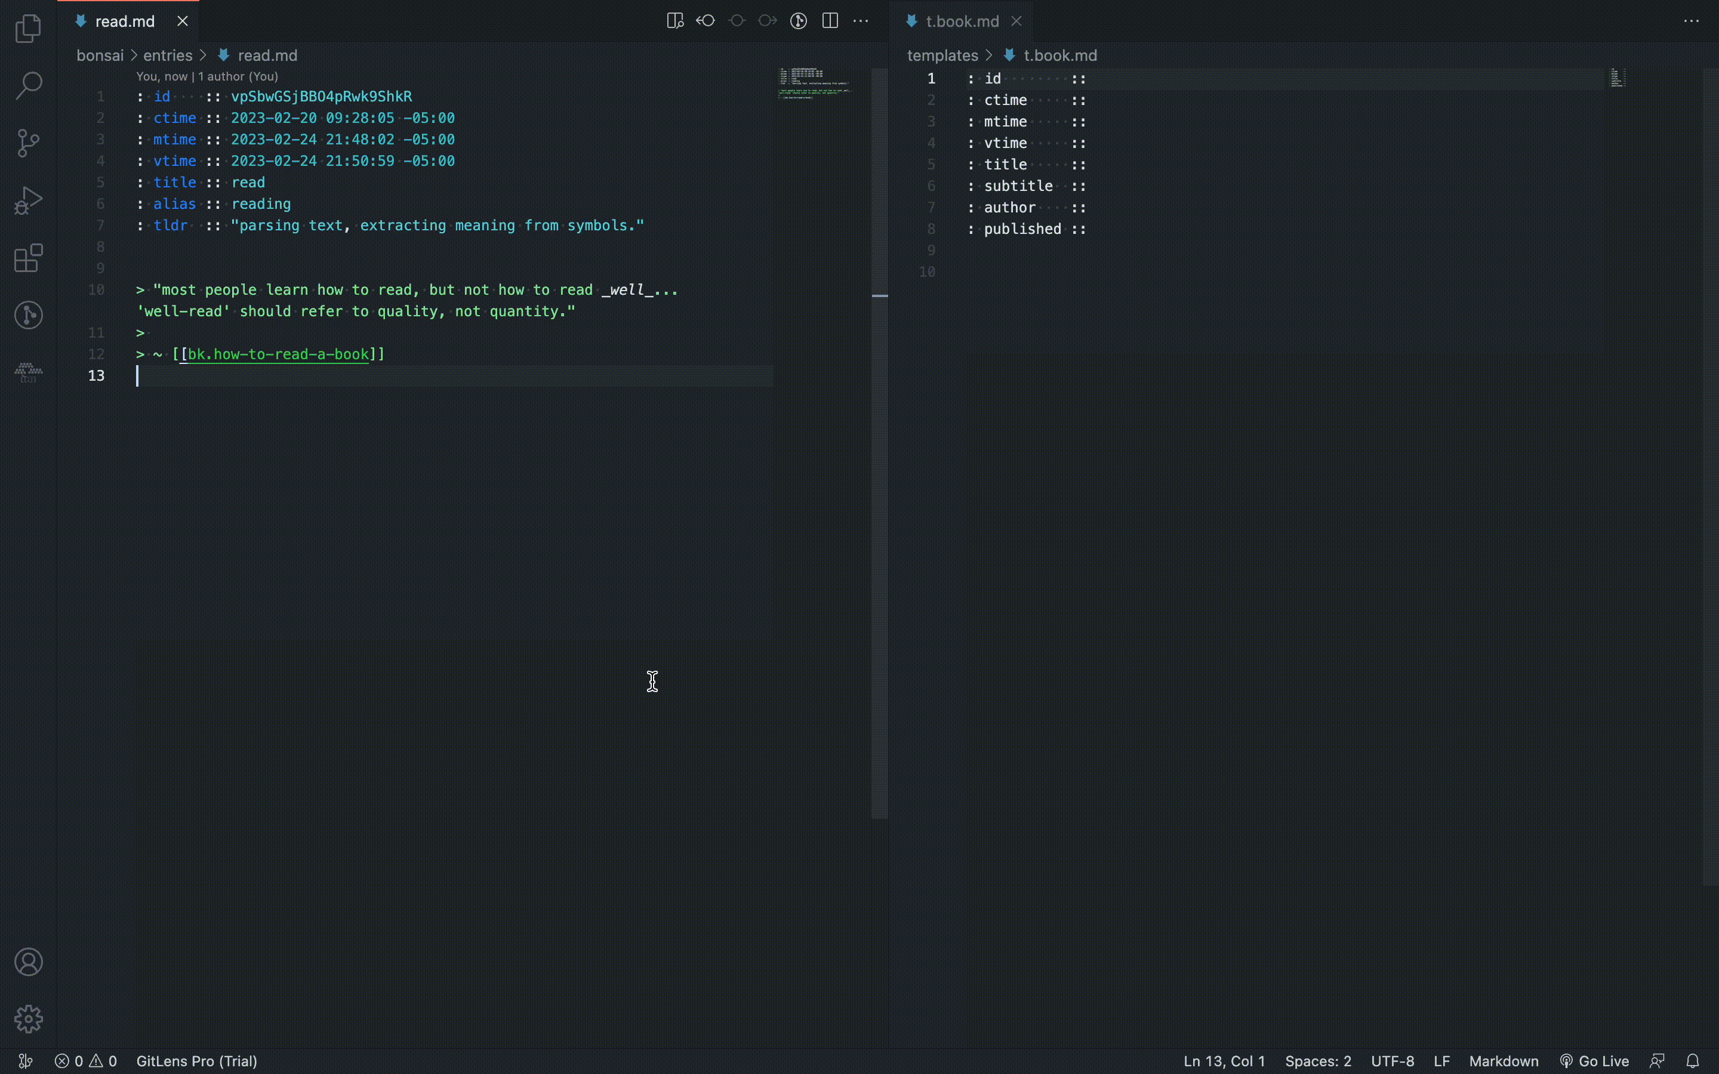The width and height of the screenshot is (1719, 1074).
Task: Click line number 1 in t.book.md
Action: 931,79
